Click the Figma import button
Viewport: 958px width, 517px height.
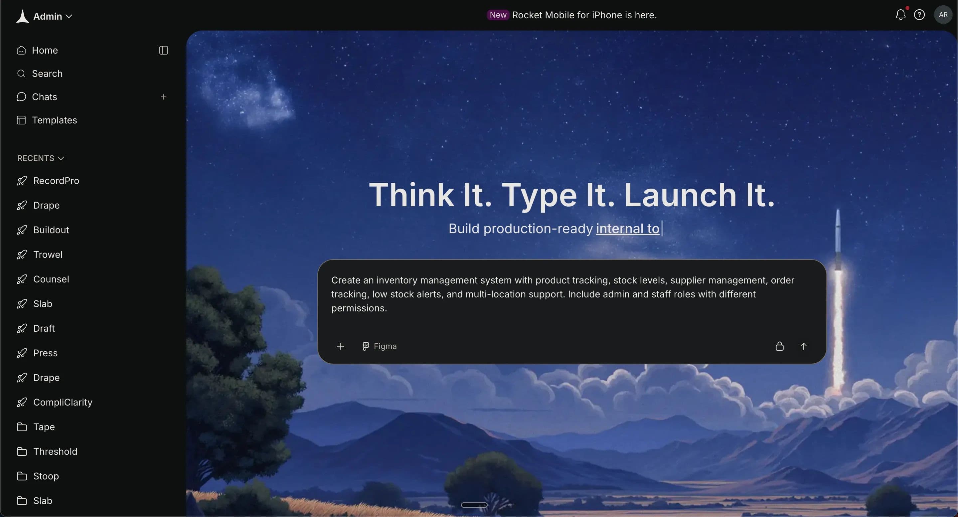[x=379, y=346]
